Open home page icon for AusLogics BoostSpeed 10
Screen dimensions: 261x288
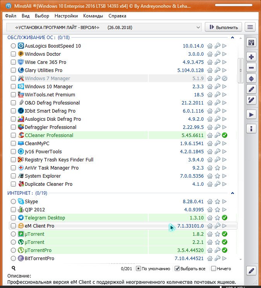pyautogui.click(x=210, y=46)
